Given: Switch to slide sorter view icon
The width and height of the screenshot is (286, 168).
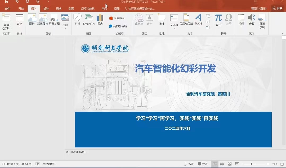Looking at the screenshot, I should 222,164.
